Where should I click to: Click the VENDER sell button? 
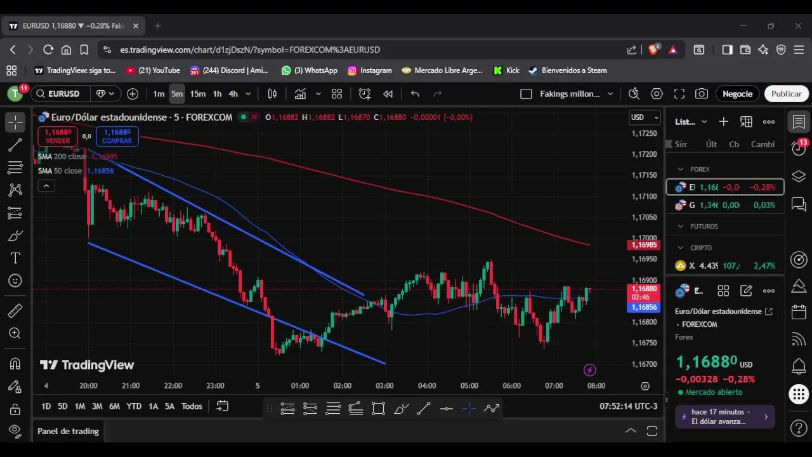coord(58,136)
